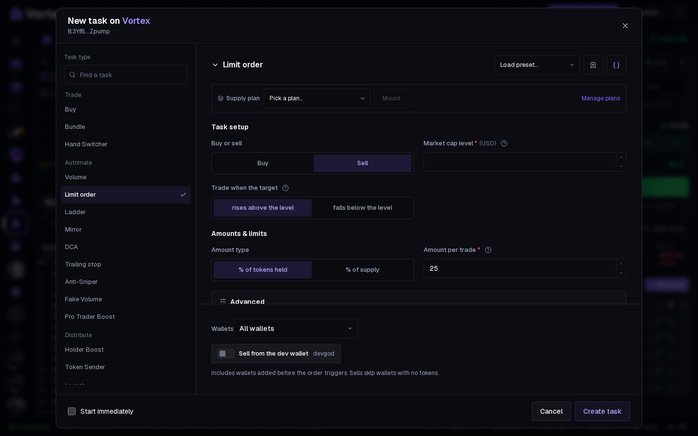Viewport: 698px width, 436px height.
Task: Click the Supply plan layers icon
Action: click(x=221, y=98)
